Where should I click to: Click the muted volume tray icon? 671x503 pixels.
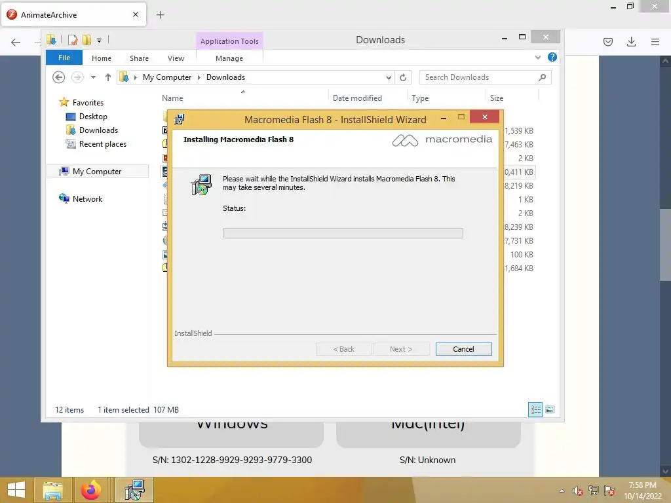click(578, 491)
